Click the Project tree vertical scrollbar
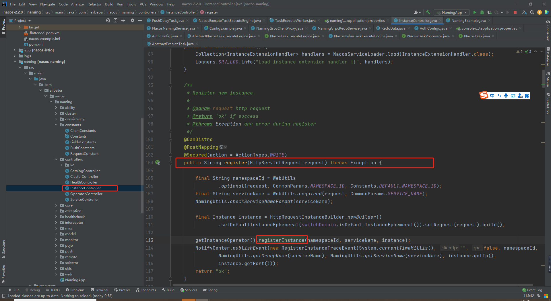 tap(142, 165)
